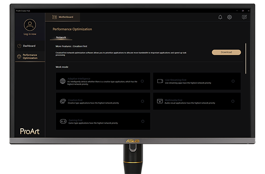Viewport: 265px width, 174px height.
Task: Switch to the Motherboard tab
Action: (x=63, y=17)
